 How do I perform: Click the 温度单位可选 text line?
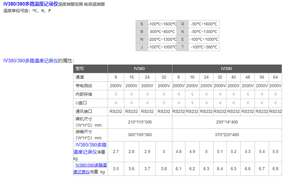click(27, 11)
